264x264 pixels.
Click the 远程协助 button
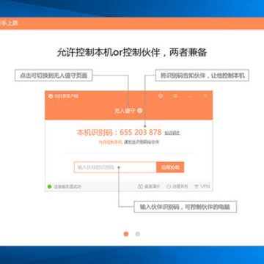click(x=170, y=167)
